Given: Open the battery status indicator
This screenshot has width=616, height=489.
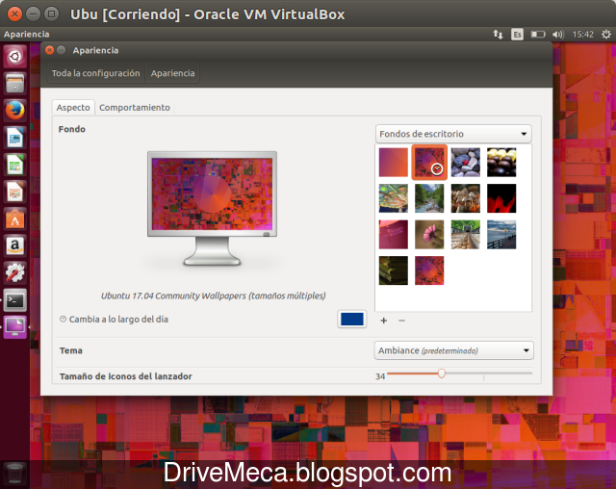Looking at the screenshot, I should click(538, 35).
